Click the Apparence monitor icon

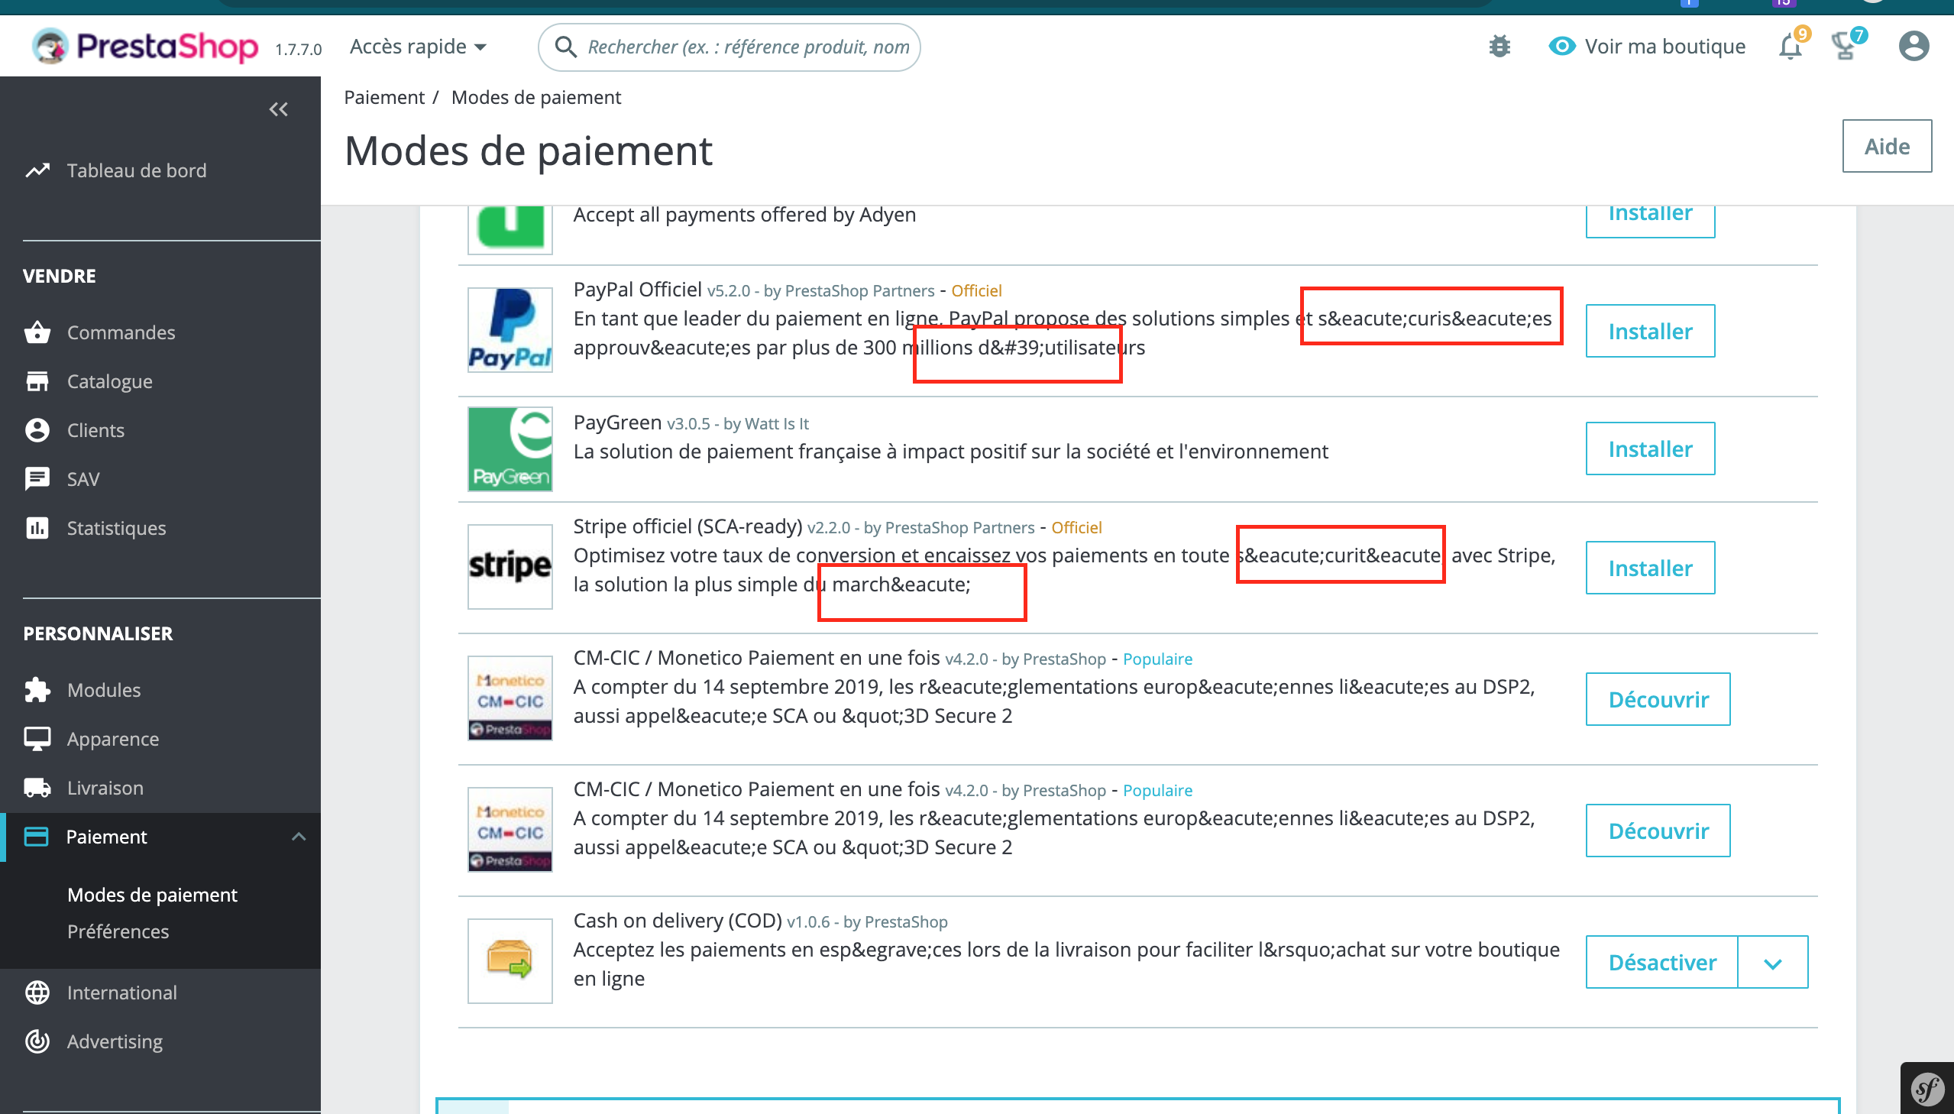37,738
